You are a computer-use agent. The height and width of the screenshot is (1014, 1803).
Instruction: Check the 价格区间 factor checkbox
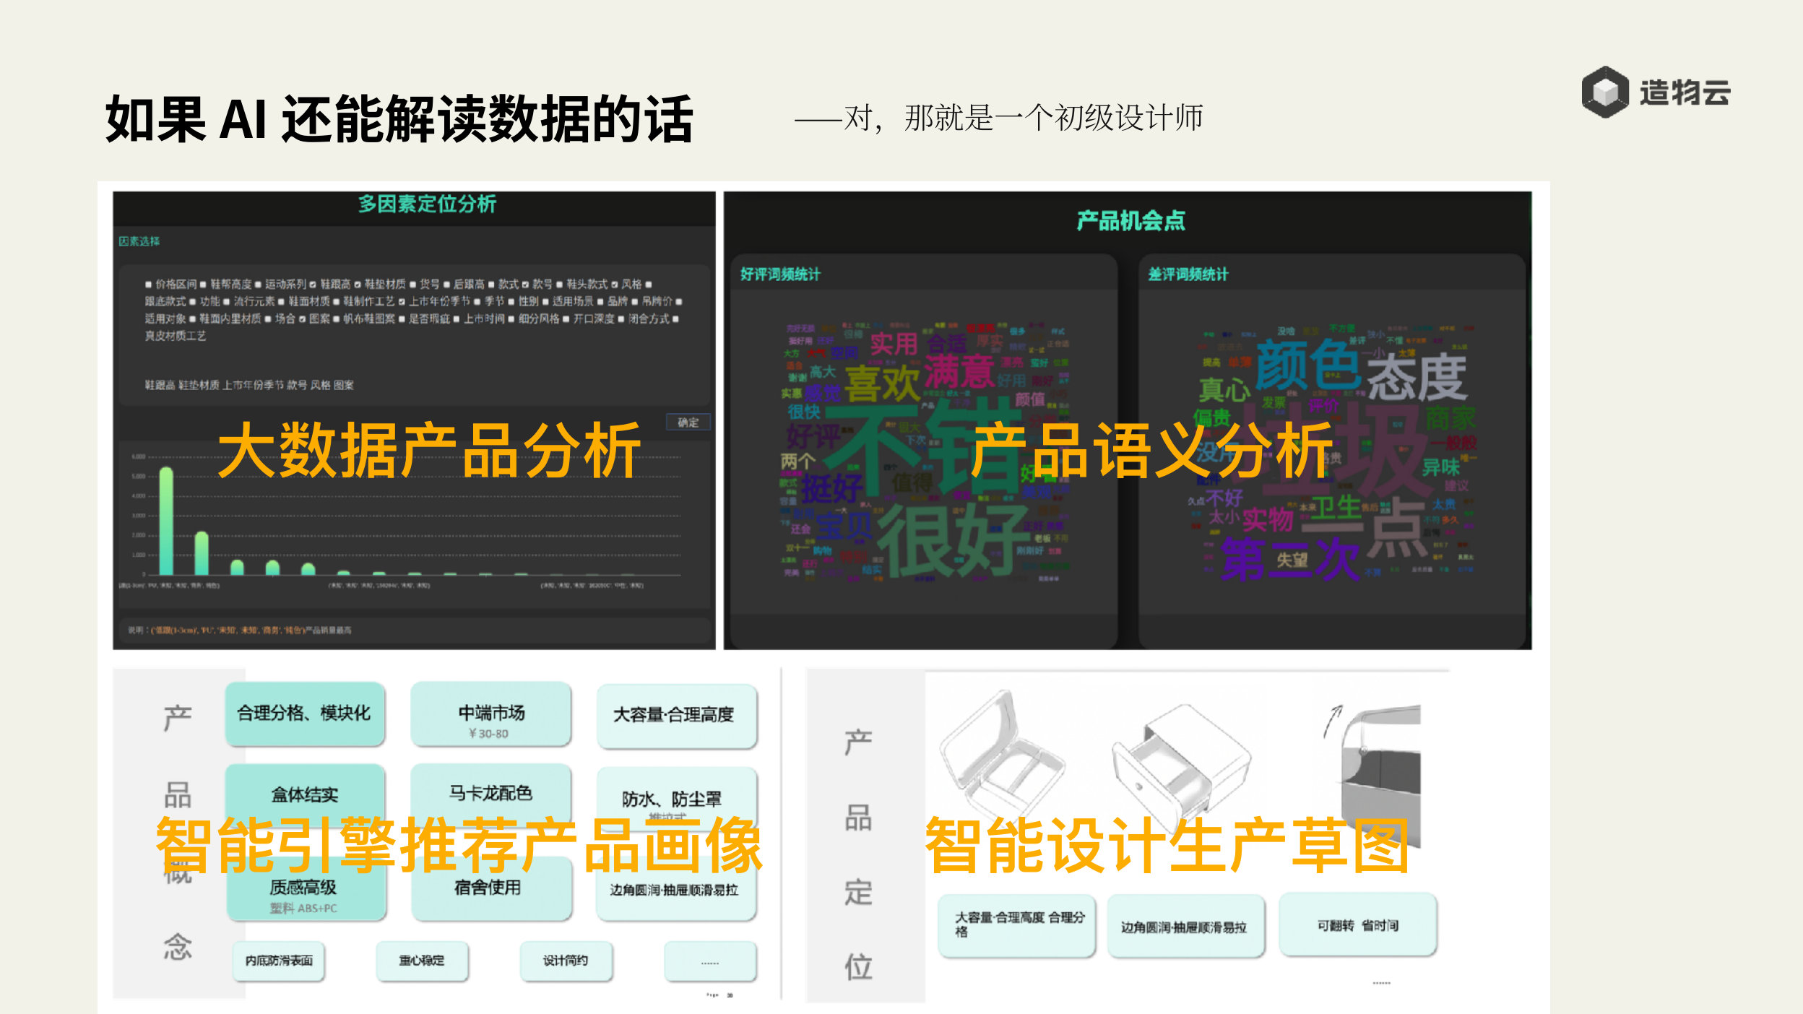(x=149, y=285)
